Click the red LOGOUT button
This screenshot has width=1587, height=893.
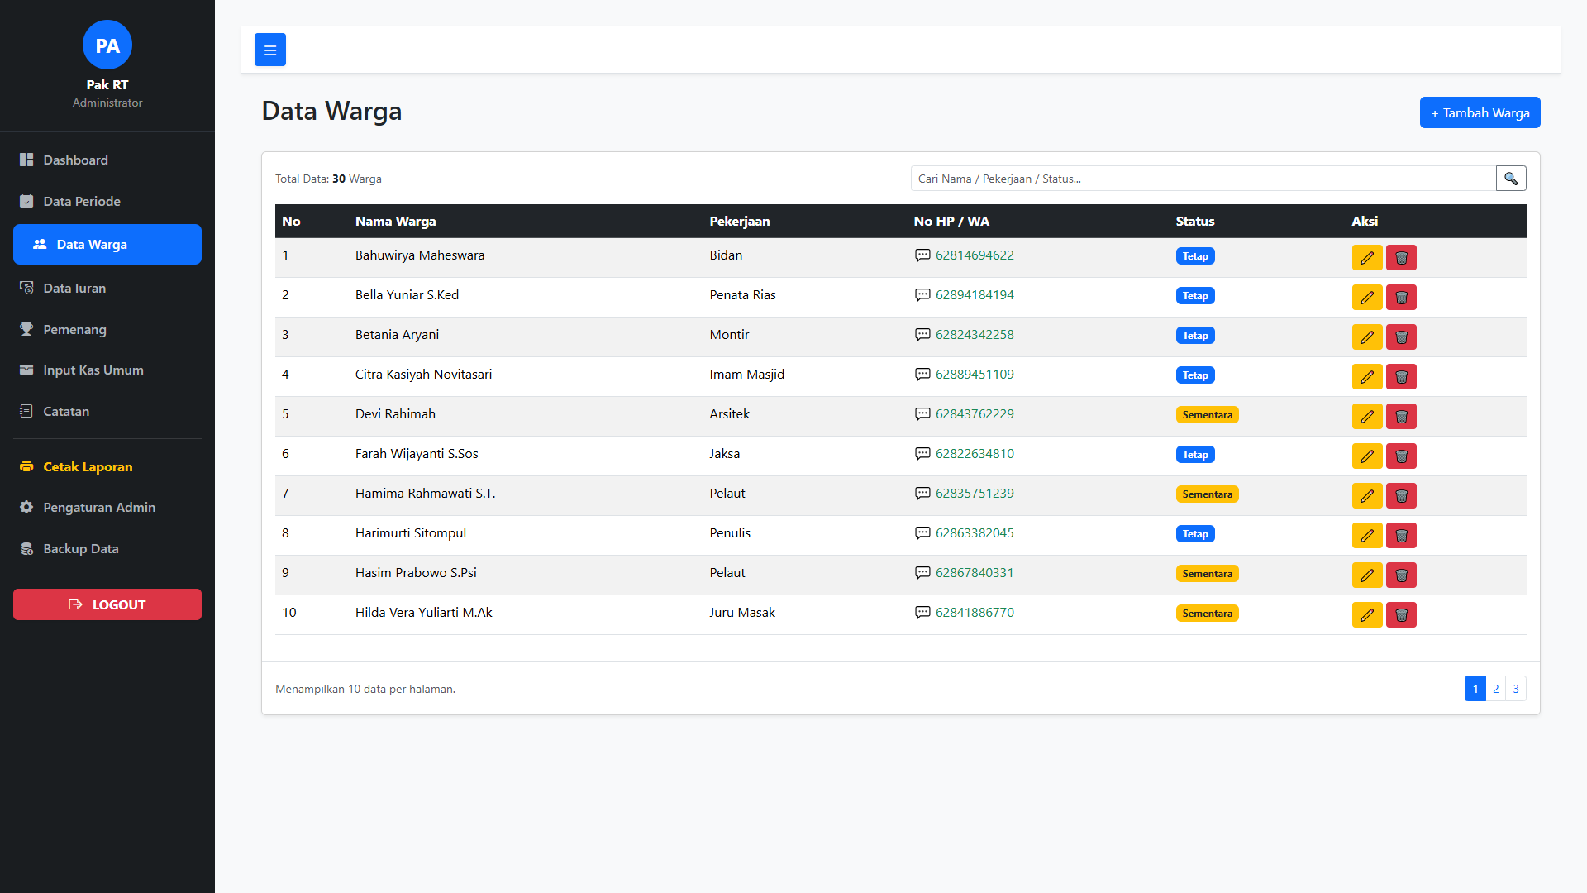(107, 604)
